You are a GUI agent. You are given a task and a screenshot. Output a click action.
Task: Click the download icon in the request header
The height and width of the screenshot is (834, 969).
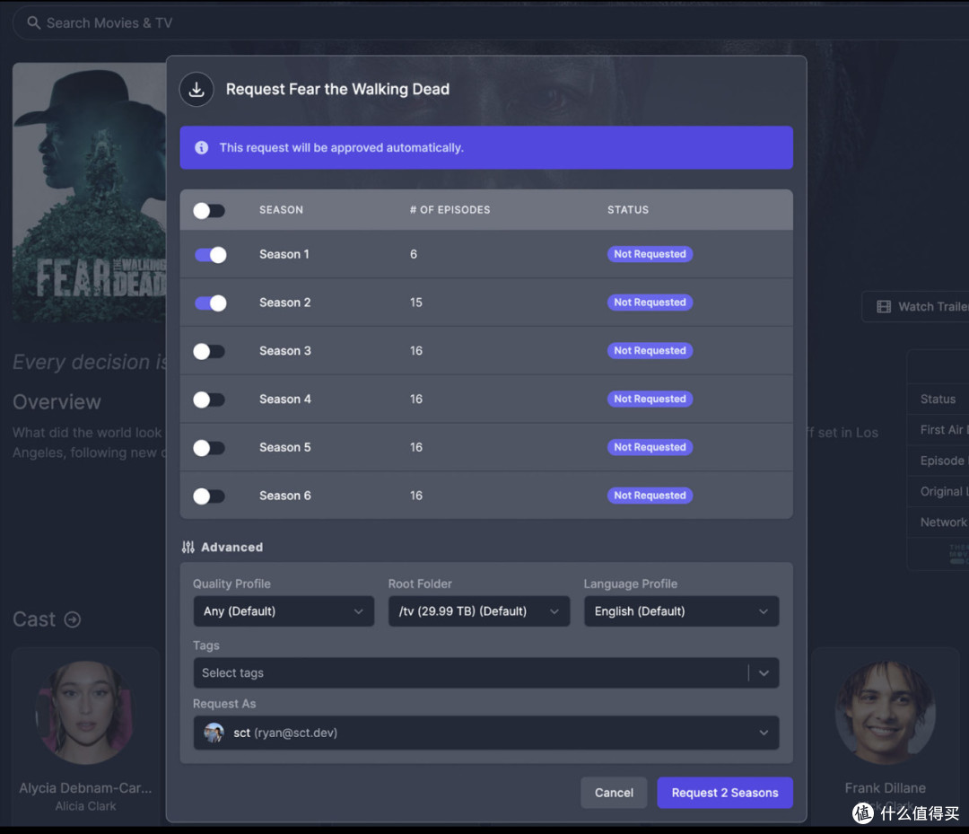tap(196, 90)
